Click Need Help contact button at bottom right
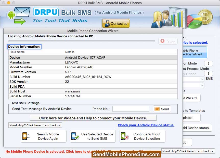Image resolution: width=220 pixels, height=158 pixels. tap(188, 151)
